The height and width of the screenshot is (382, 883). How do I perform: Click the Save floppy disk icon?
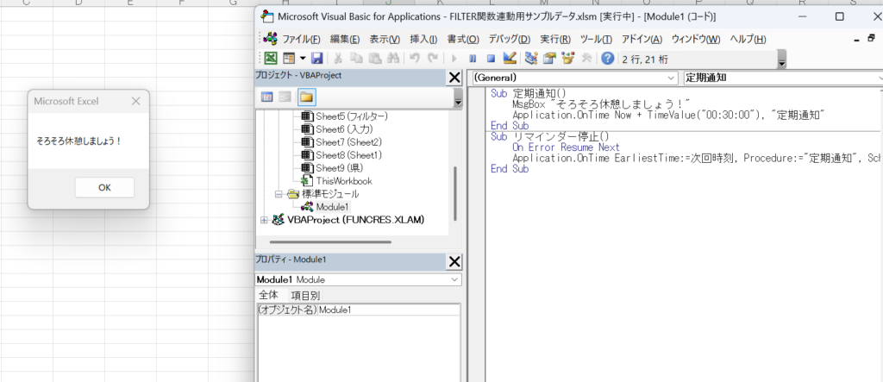pyautogui.click(x=316, y=58)
